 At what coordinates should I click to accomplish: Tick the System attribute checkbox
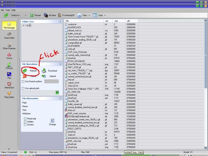[x=25, y=125]
